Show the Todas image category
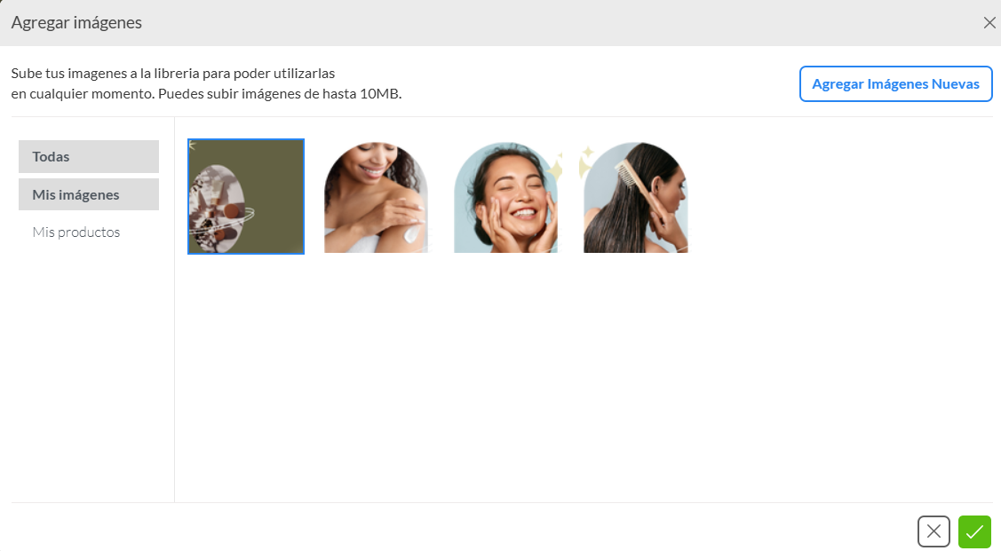Screen dimensions: 1001x551 [89, 156]
